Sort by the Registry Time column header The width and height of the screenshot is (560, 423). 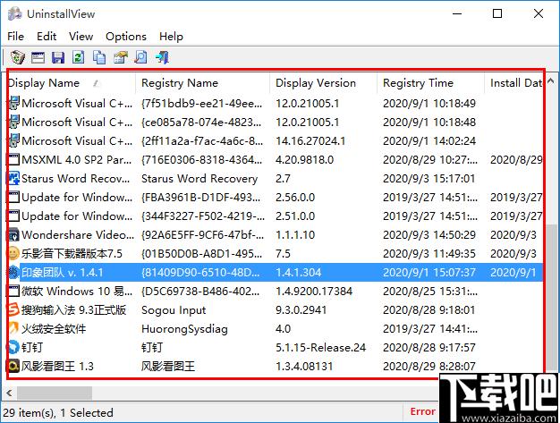[x=418, y=83]
